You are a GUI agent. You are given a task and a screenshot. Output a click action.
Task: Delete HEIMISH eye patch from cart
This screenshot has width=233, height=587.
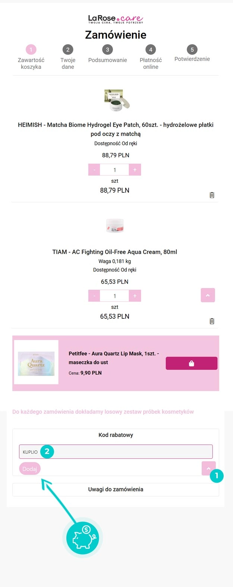tap(212, 195)
